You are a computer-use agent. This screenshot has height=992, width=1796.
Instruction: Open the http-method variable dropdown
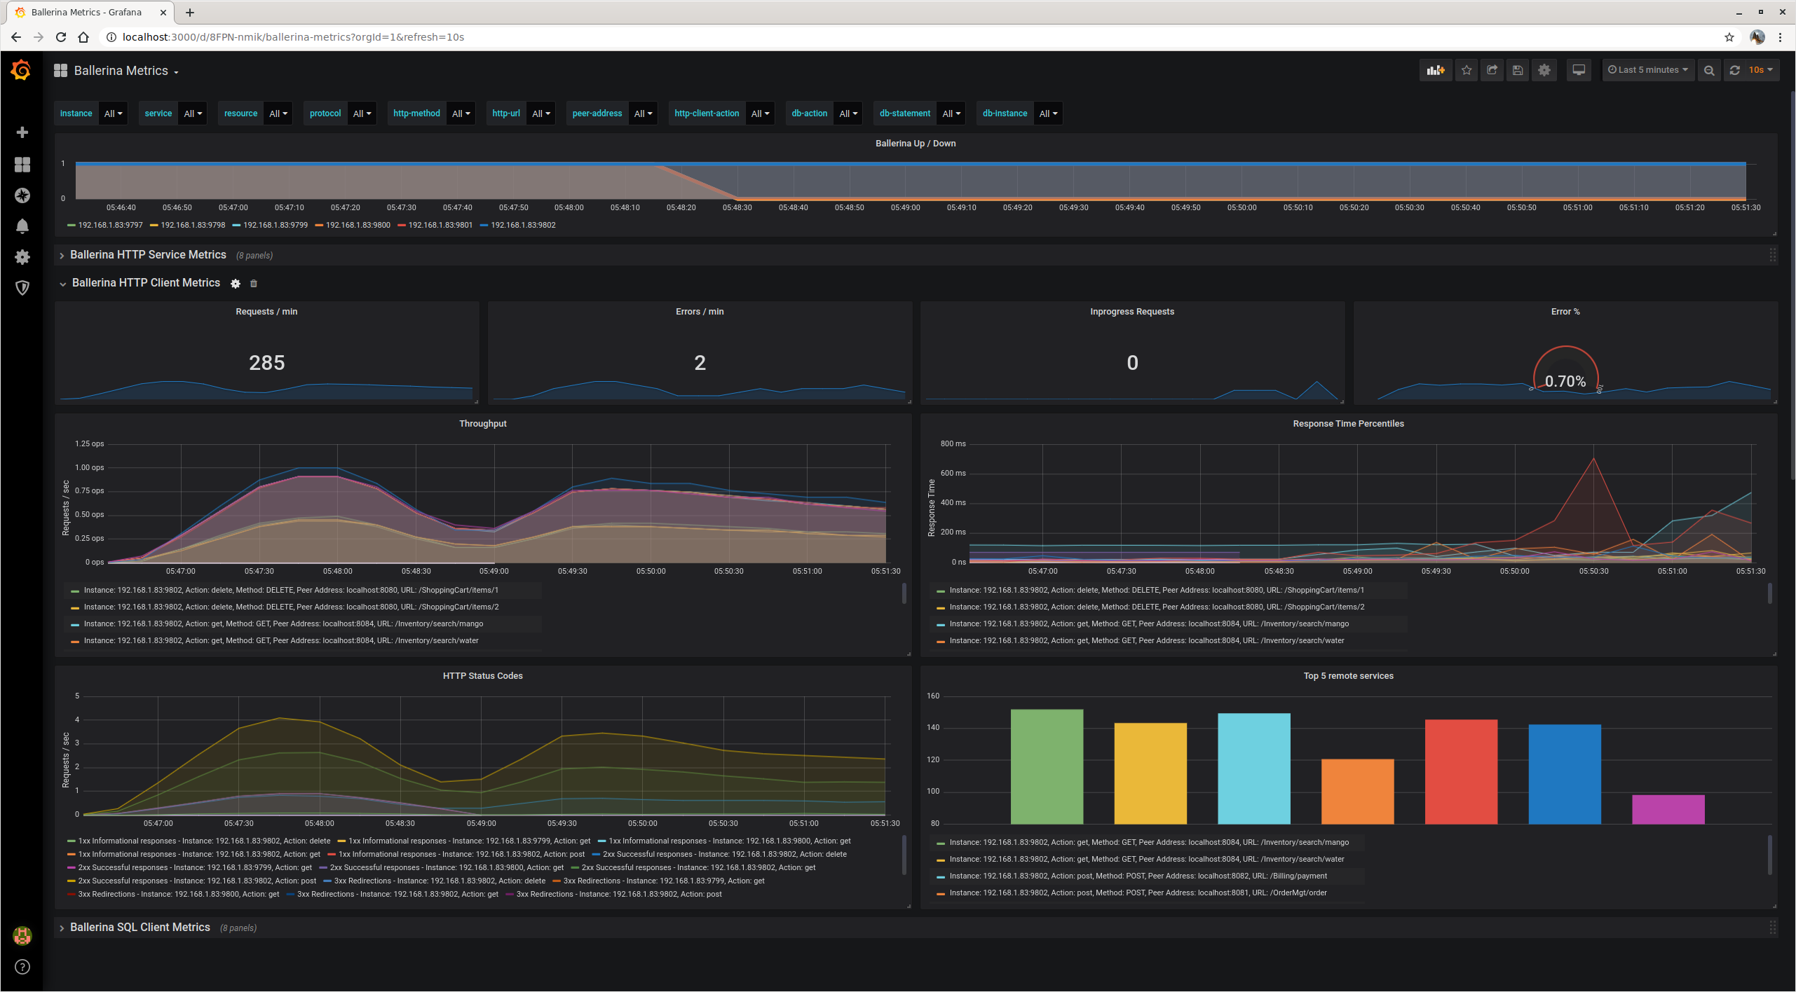[461, 113]
